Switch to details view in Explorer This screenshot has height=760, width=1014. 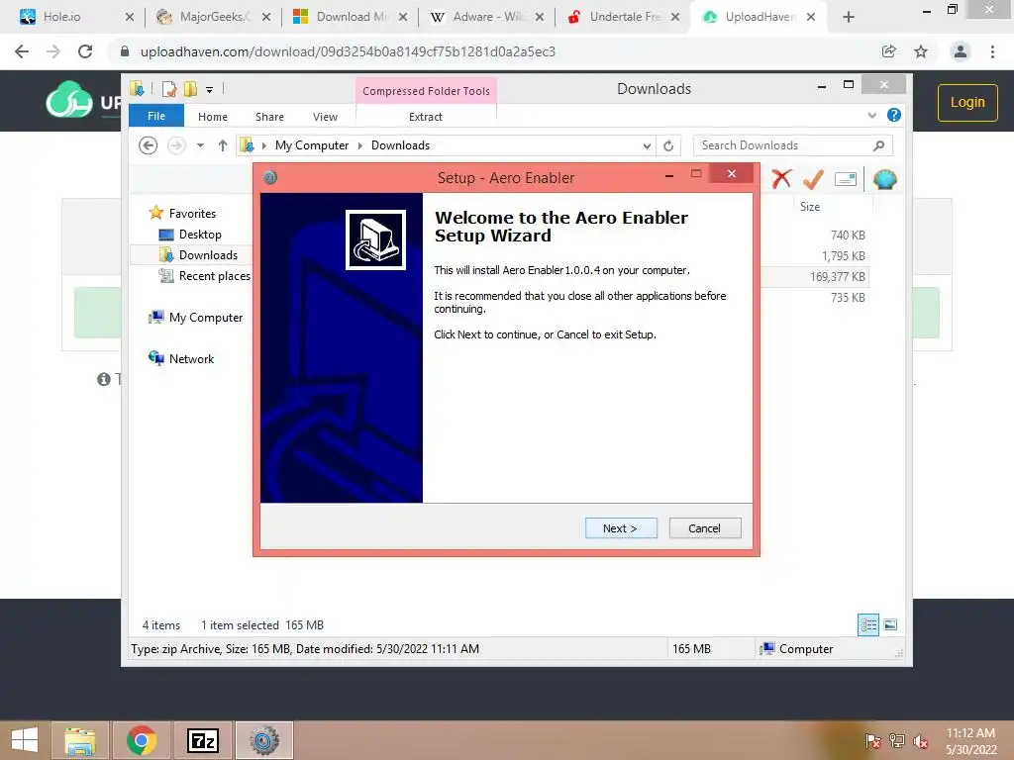[x=867, y=624]
